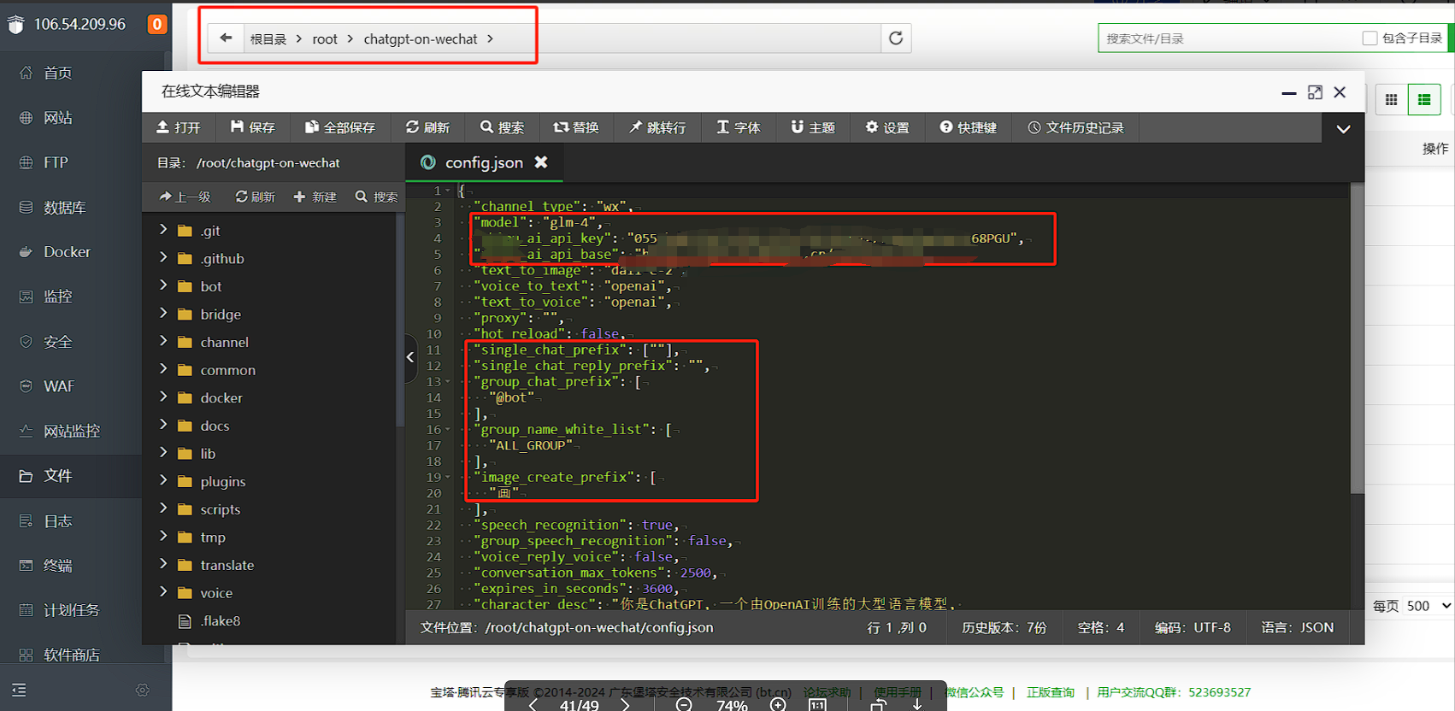Expand the .git folder
Viewport: 1455px width, 711px height.
point(163,230)
